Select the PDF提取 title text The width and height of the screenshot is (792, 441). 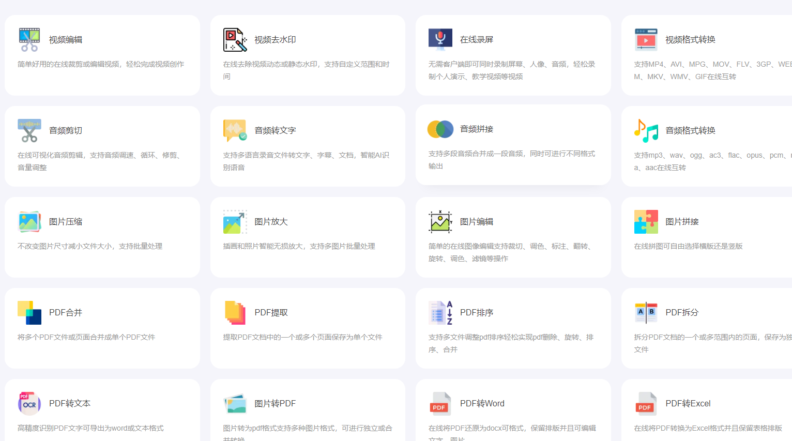click(x=271, y=313)
